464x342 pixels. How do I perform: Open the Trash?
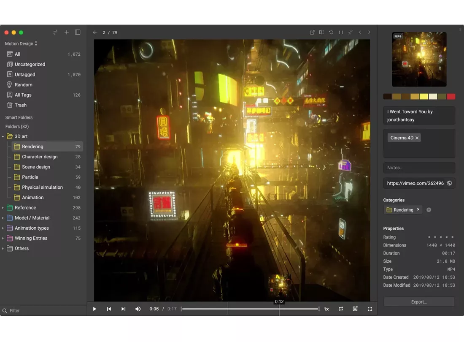[43, 105]
